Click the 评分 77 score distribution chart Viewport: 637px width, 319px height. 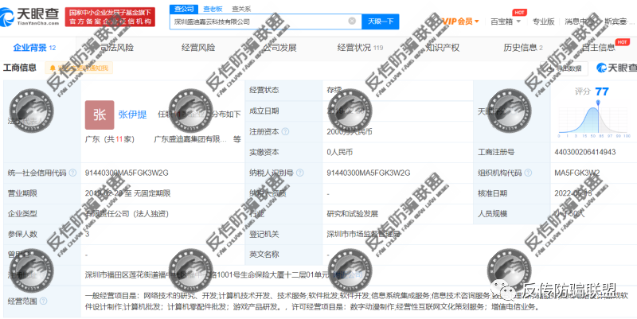[x=594, y=118]
